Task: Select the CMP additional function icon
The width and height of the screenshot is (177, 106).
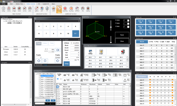Action: click(53, 9)
